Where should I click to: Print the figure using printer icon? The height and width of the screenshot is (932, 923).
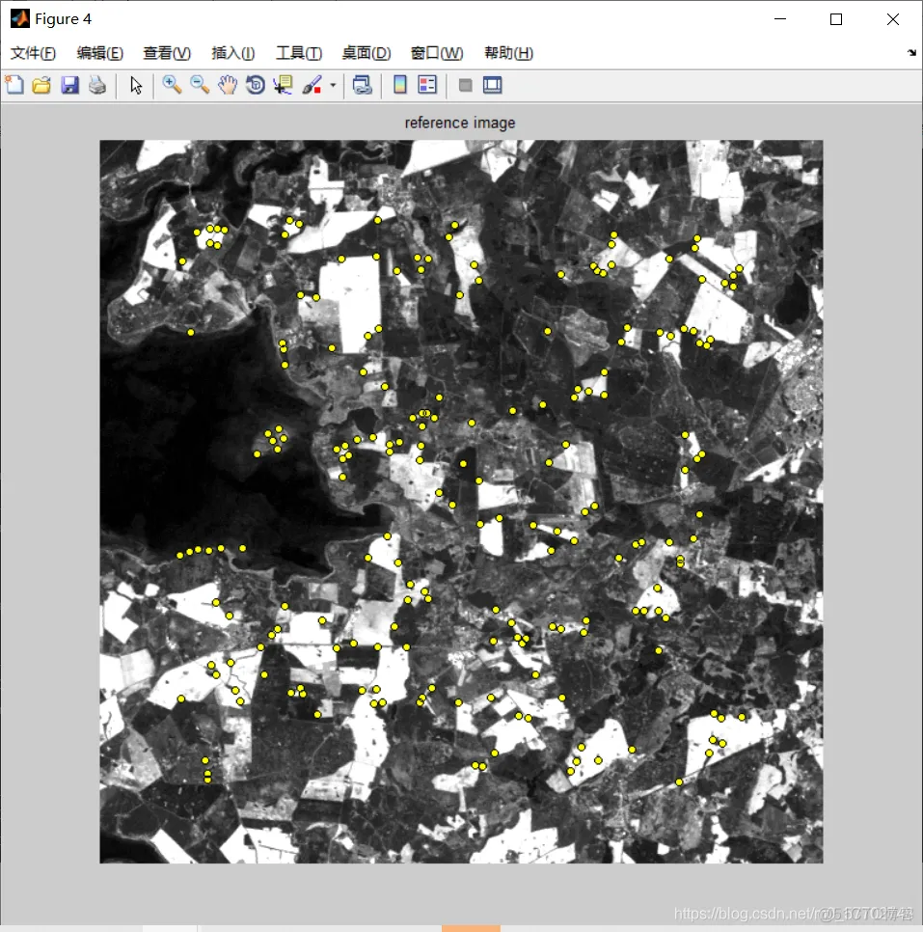97,85
